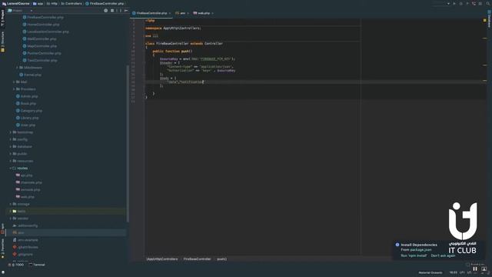Expand the Providers folder
Screen dimensions: 492x277
tap(14, 89)
